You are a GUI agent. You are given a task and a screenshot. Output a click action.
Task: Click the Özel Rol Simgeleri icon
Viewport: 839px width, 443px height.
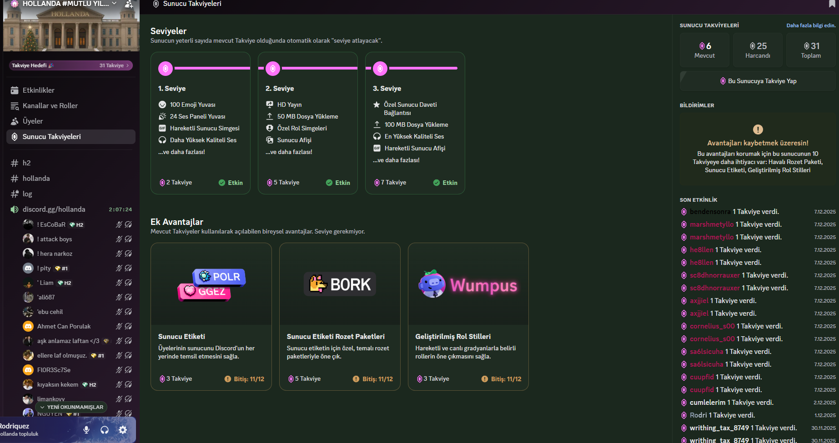coord(270,128)
